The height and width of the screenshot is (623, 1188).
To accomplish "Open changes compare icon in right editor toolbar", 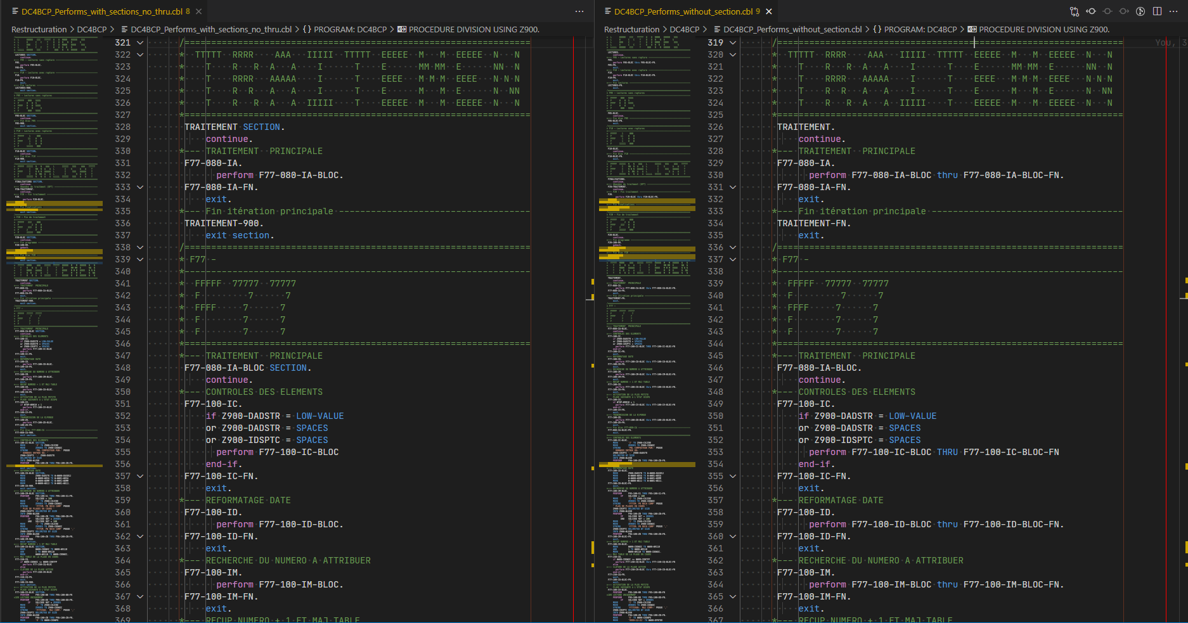I will (x=1075, y=11).
